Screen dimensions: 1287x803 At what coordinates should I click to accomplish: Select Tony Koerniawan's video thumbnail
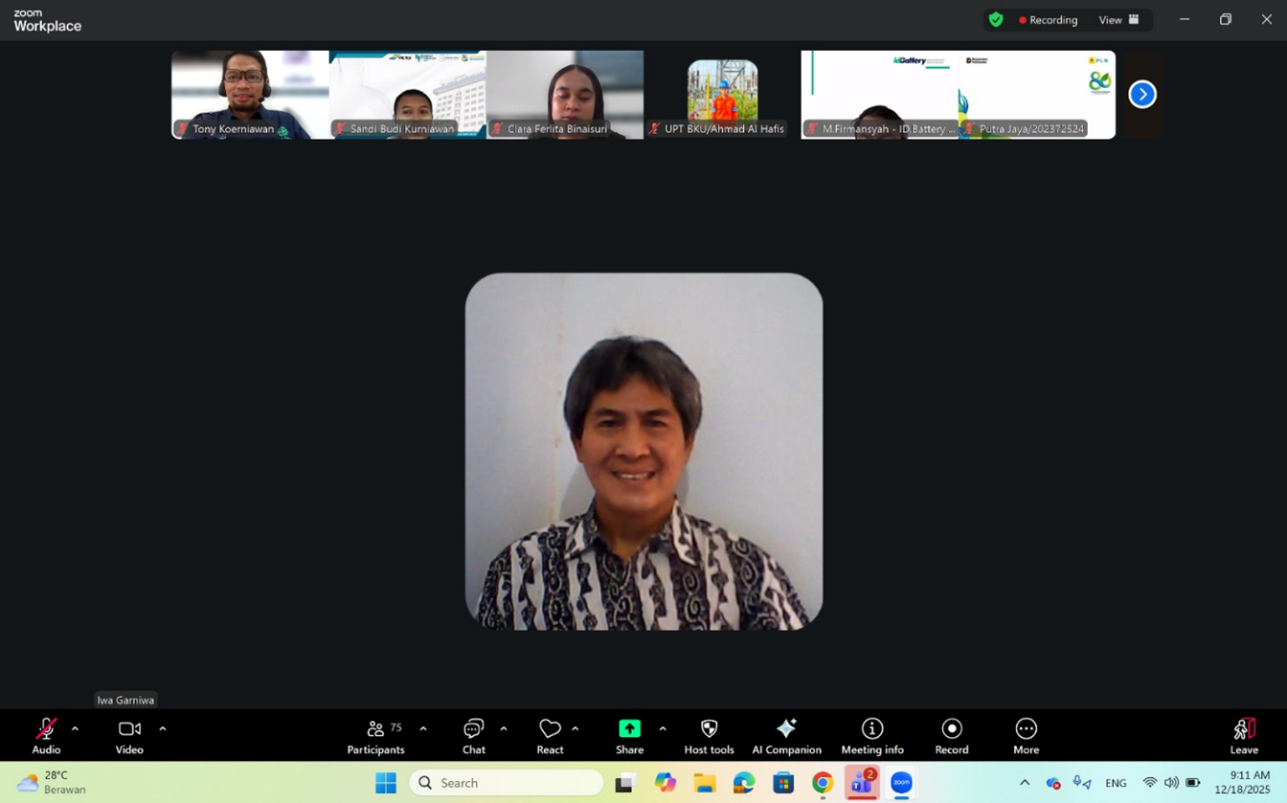[x=250, y=94]
